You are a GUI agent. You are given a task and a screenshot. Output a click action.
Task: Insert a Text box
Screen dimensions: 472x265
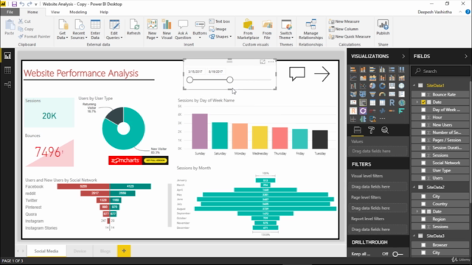point(220,21)
